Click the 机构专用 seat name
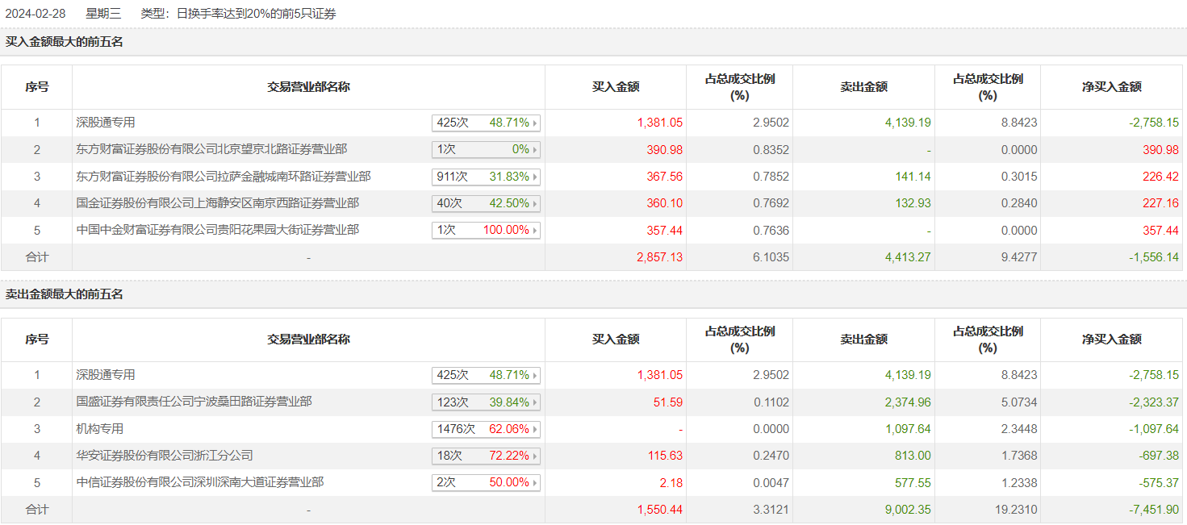This screenshot has width=1187, height=525. tap(99, 428)
